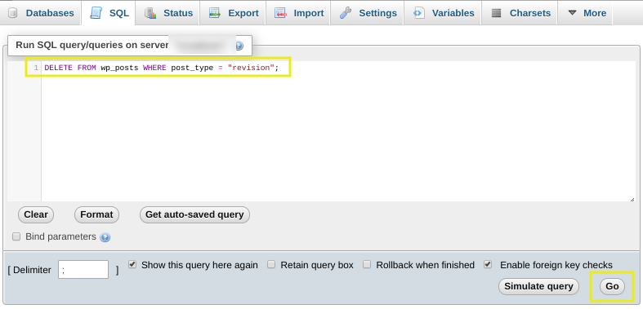This screenshot has width=643, height=309.
Task: Click the SQL scroll icon
Action: click(x=96, y=13)
